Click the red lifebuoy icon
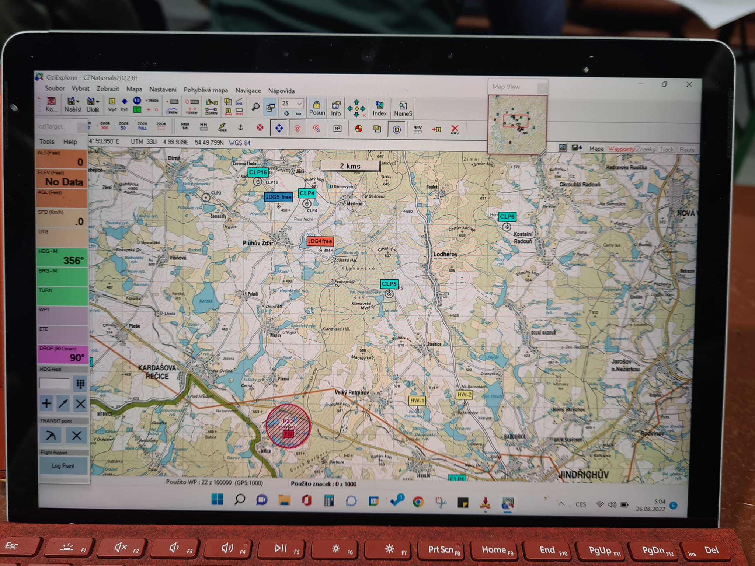 pos(260,127)
